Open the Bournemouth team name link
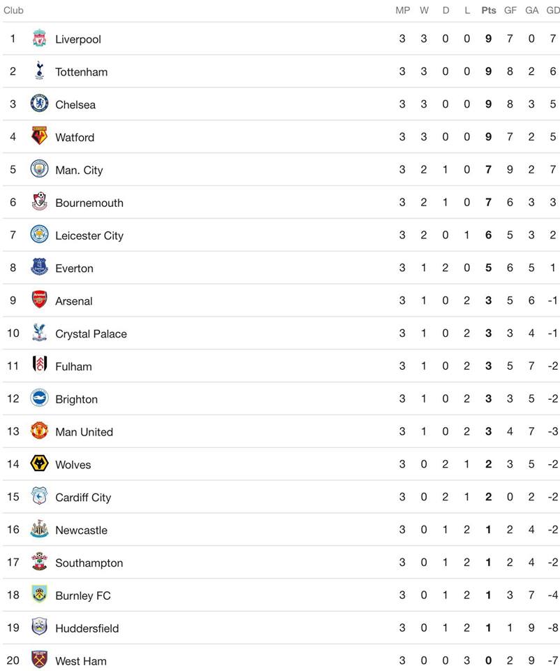Viewport: 560px width, 671px height. [x=89, y=203]
